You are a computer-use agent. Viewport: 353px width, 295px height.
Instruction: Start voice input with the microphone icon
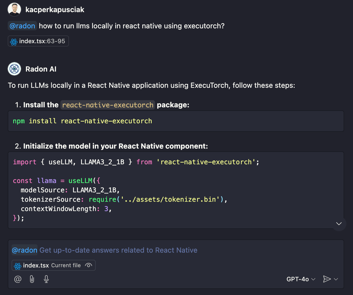(46, 279)
